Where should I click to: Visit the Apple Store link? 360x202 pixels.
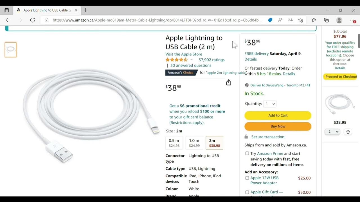184,54
